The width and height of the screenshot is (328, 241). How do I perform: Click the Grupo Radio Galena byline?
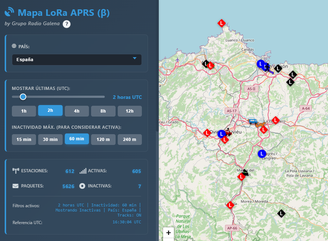(x=32, y=24)
